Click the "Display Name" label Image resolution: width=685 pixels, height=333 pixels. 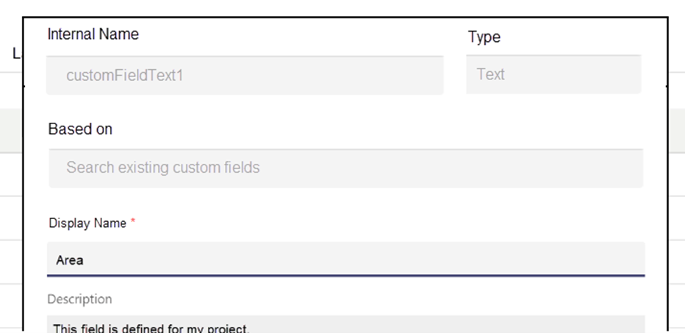coord(87,223)
